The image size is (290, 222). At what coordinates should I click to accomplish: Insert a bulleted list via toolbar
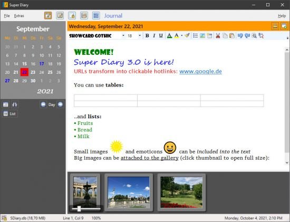click(195, 35)
